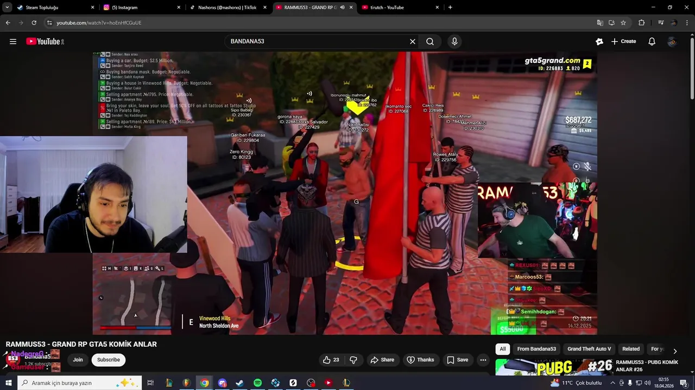The image size is (695, 390).
Task: Switch to the Nashorxs TikTok tab
Action: [227, 8]
